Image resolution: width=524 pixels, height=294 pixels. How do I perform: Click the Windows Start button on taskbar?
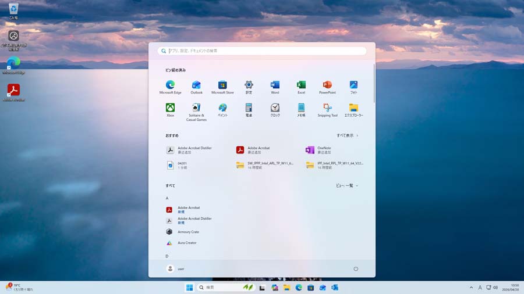189,288
